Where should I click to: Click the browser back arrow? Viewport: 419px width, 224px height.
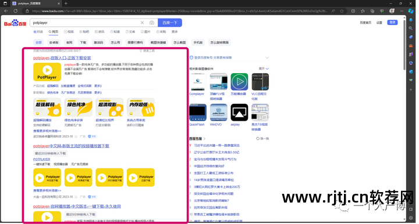[6, 11]
